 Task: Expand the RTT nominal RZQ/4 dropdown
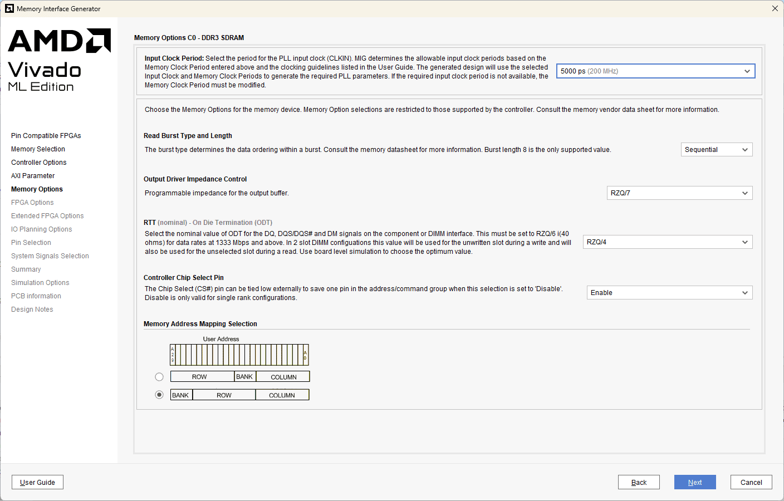(x=667, y=242)
